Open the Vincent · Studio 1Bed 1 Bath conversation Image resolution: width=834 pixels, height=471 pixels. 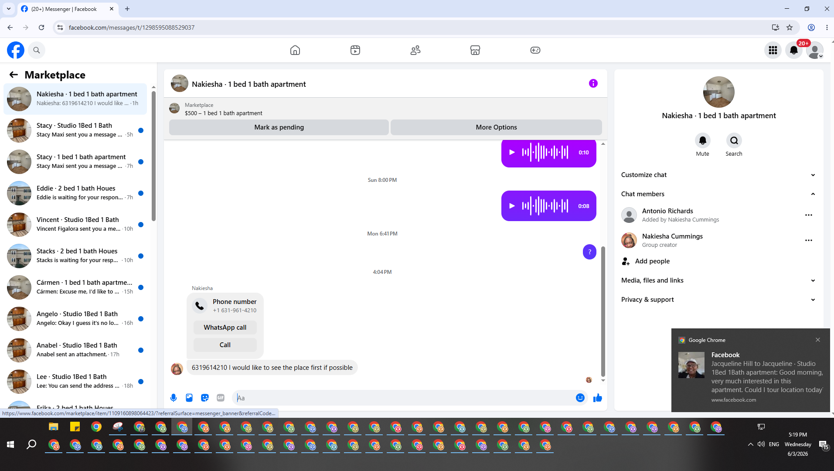(75, 225)
